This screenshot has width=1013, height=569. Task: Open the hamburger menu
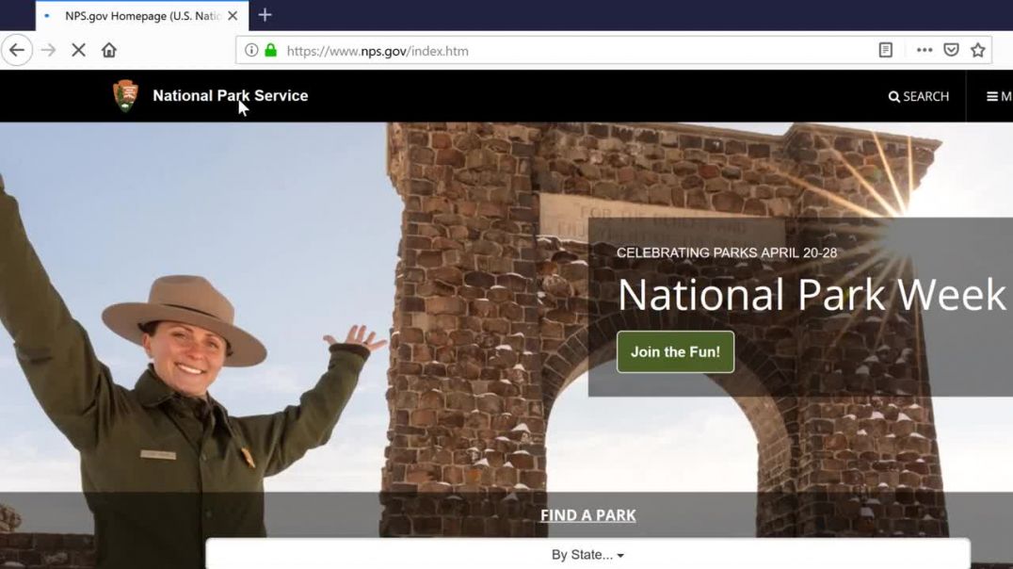coord(999,96)
